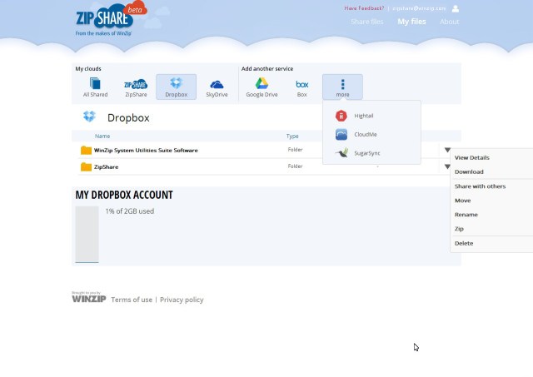The width and height of the screenshot is (533, 377).
Task: Open WinZip System Utilities Suite Software folder
Action: coord(146,150)
